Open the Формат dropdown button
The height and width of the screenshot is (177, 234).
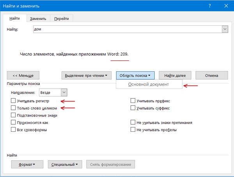(x=27, y=165)
